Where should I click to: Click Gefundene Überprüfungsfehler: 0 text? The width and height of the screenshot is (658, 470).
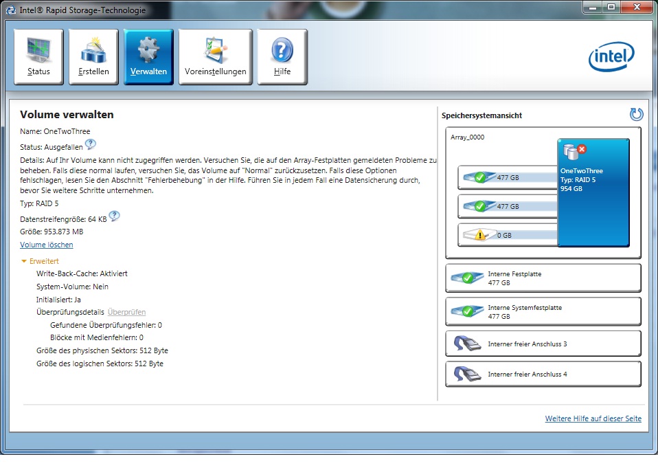coord(106,325)
